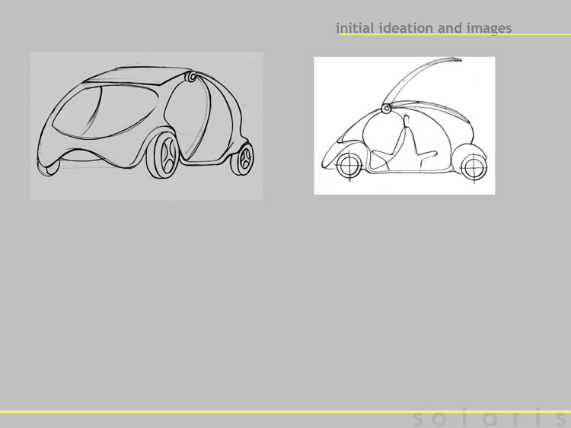This screenshot has height=428, width=571.
Task: Click the yellow footer line
Action: tap(285, 411)
